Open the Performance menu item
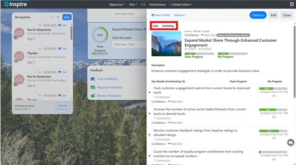Viewport: 296px width, 165px height. (157, 5)
